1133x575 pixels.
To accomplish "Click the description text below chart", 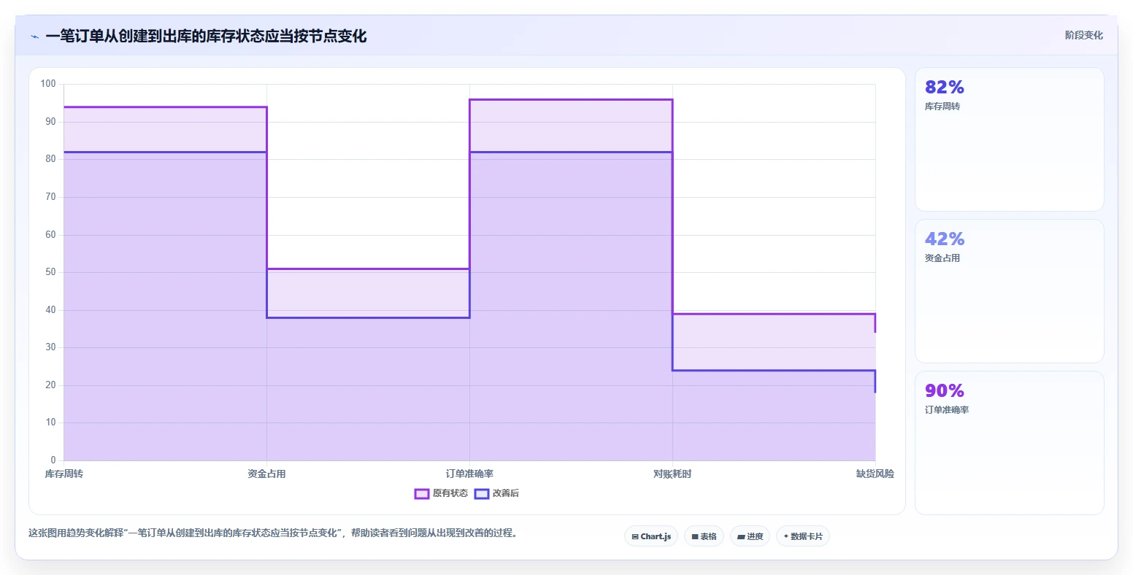I will coord(273,533).
